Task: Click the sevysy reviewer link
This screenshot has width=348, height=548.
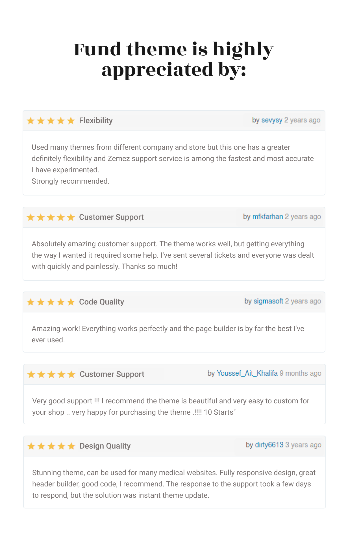Action: click(272, 120)
